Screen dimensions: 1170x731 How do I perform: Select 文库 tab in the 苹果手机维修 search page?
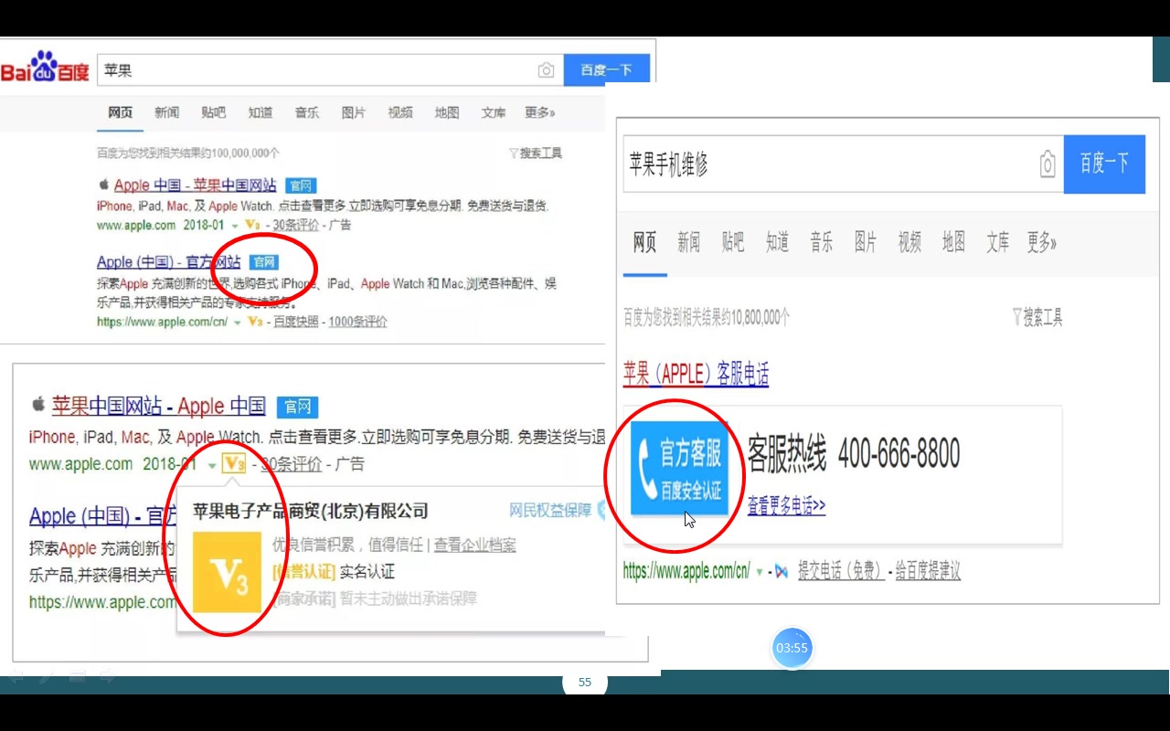[x=997, y=242]
